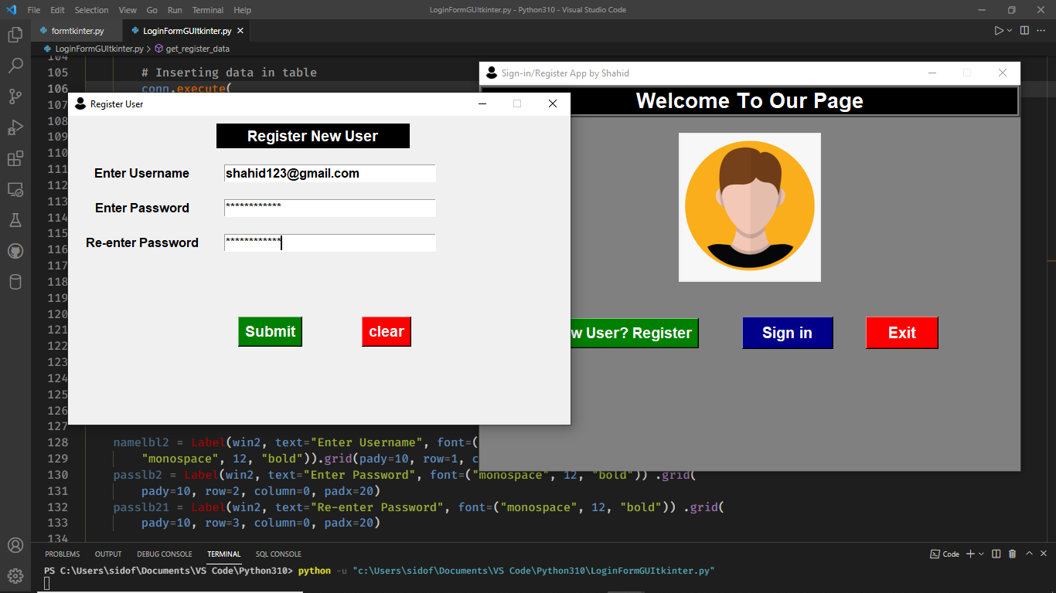Create a new terminal with the plus icon

pyautogui.click(x=971, y=554)
